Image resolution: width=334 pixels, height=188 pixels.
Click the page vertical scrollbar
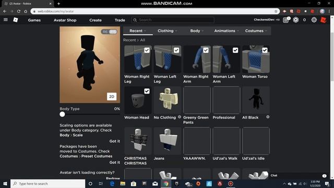332,57
